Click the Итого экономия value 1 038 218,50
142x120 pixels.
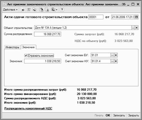86,103
